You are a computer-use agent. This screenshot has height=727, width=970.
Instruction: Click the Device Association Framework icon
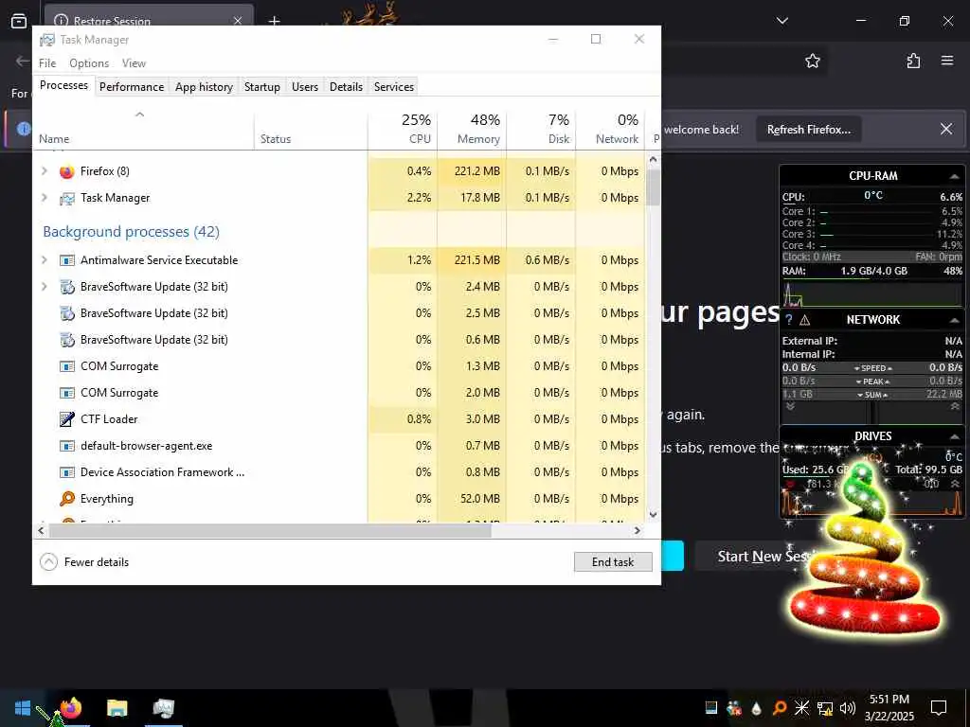click(x=67, y=472)
